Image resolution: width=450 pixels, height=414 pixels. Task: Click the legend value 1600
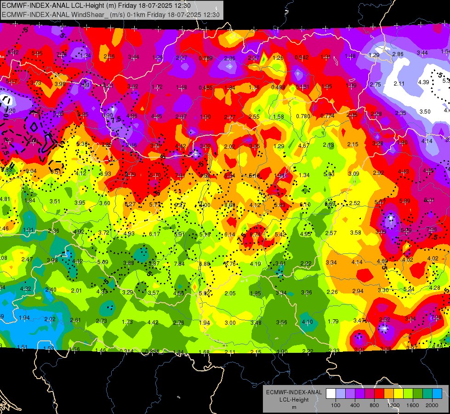tap(413, 405)
